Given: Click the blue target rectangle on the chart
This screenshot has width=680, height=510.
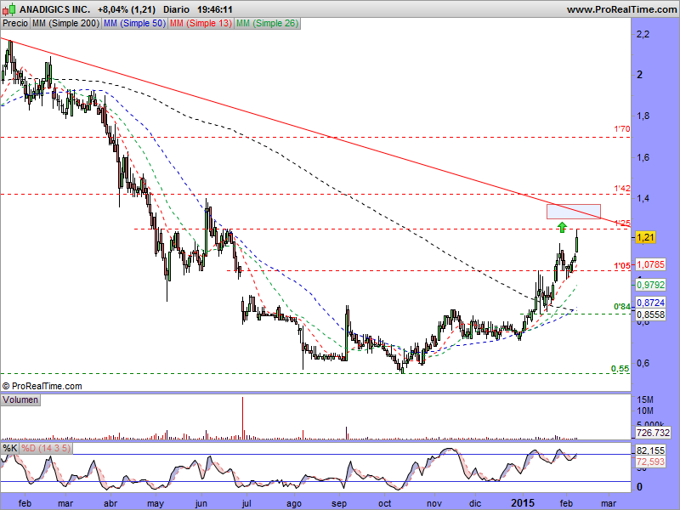Looking at the screenshot, I should click(573, 211).
